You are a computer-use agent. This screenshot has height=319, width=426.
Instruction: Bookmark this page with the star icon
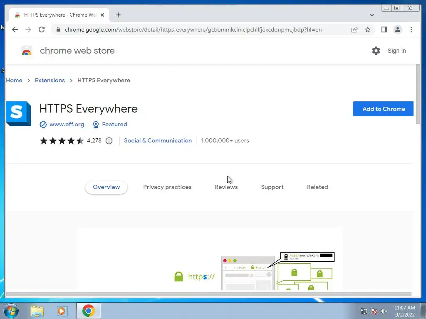(368, 29)
